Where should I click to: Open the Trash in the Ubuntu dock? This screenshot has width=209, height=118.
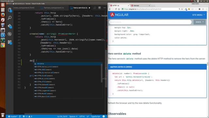click(3, 115)
